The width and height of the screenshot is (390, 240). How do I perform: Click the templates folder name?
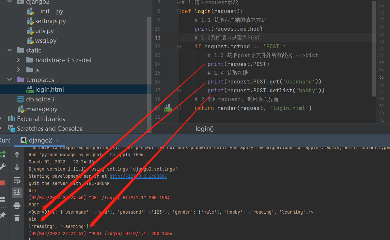(40, 80)
